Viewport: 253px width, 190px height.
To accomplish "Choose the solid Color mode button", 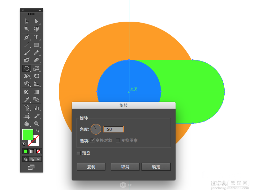I will (25, 151).
